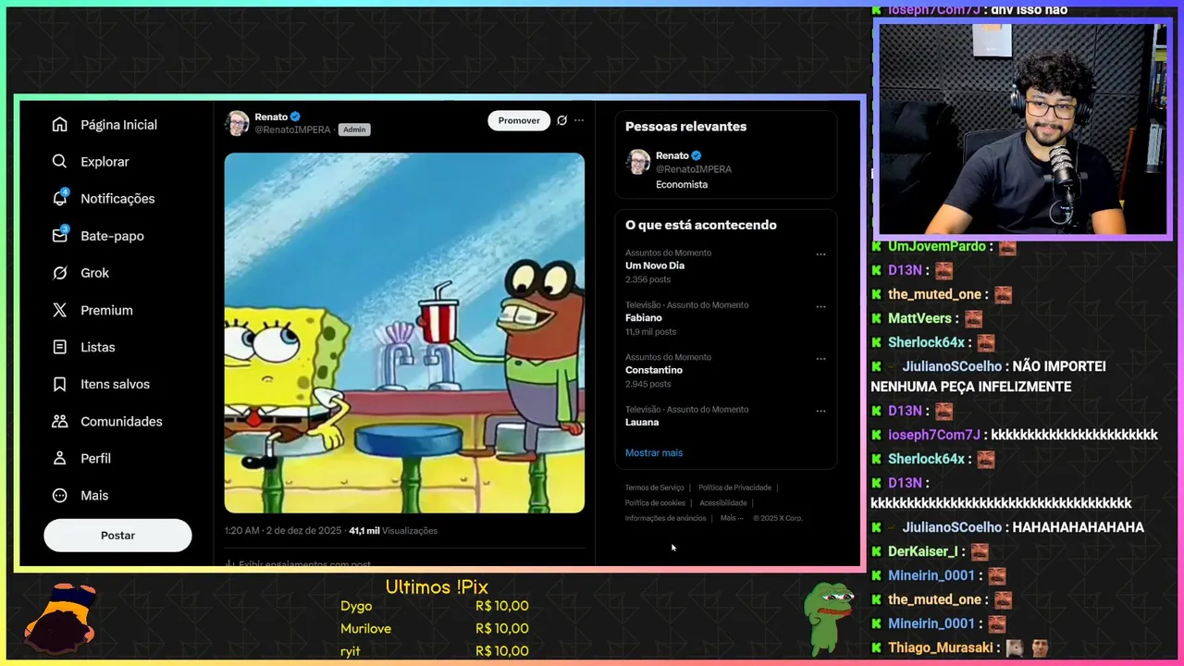Click DerKaiser_I's username in chat
This screenshot has height=666, width=1184.
923,551
